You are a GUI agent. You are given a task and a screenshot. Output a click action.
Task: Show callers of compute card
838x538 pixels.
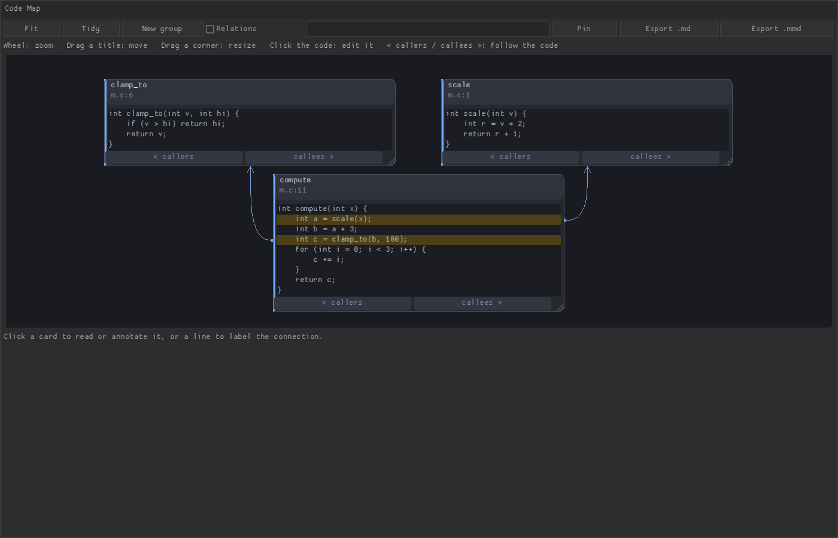[343, 303]
